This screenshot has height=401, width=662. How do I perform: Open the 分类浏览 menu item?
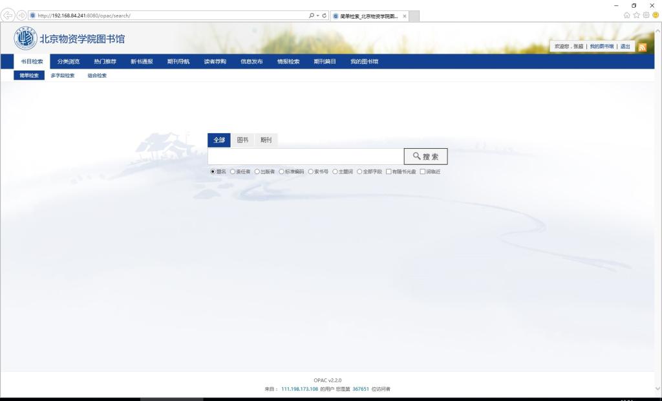coord(68,61)
